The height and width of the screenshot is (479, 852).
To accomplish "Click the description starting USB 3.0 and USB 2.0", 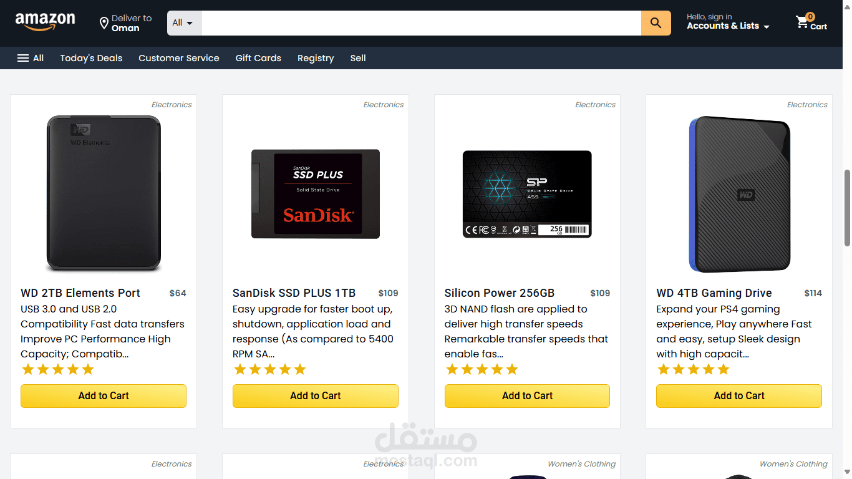I will (x=103, y=332).
